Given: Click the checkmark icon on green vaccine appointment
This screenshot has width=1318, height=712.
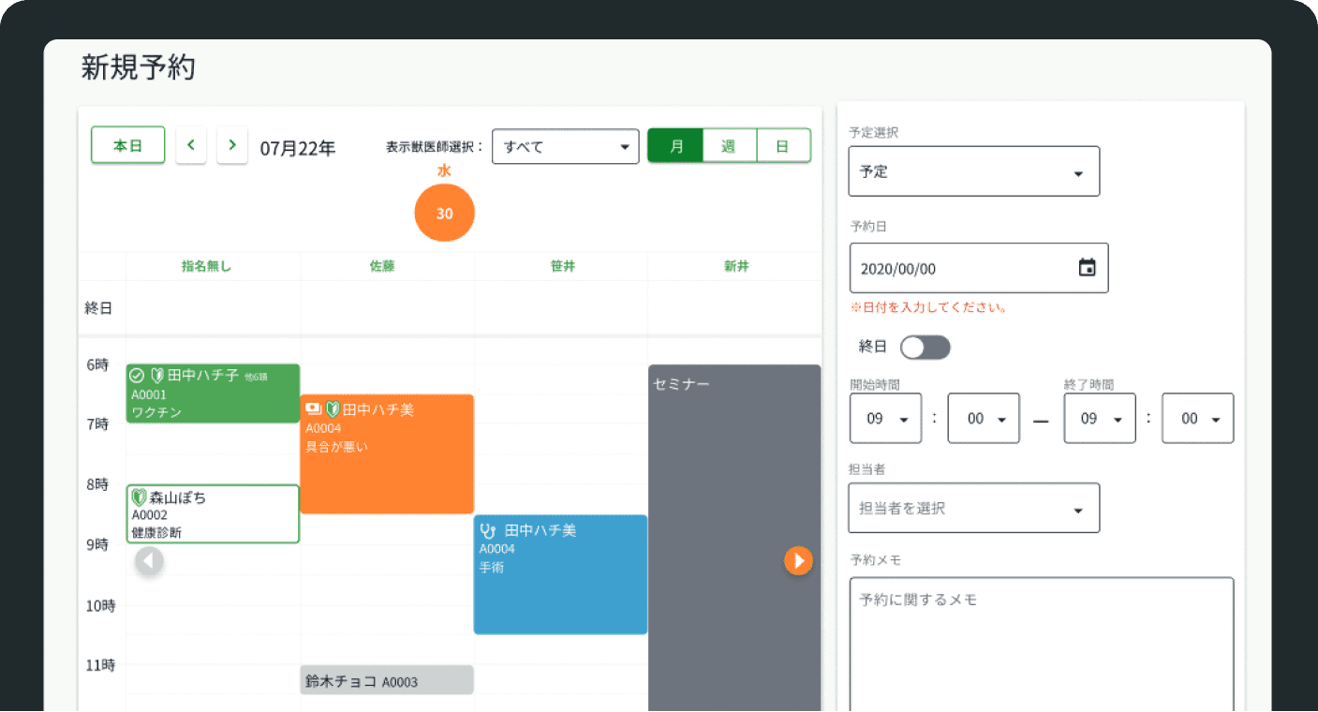Looking at the screenshot, I should (x=137, y=375).
